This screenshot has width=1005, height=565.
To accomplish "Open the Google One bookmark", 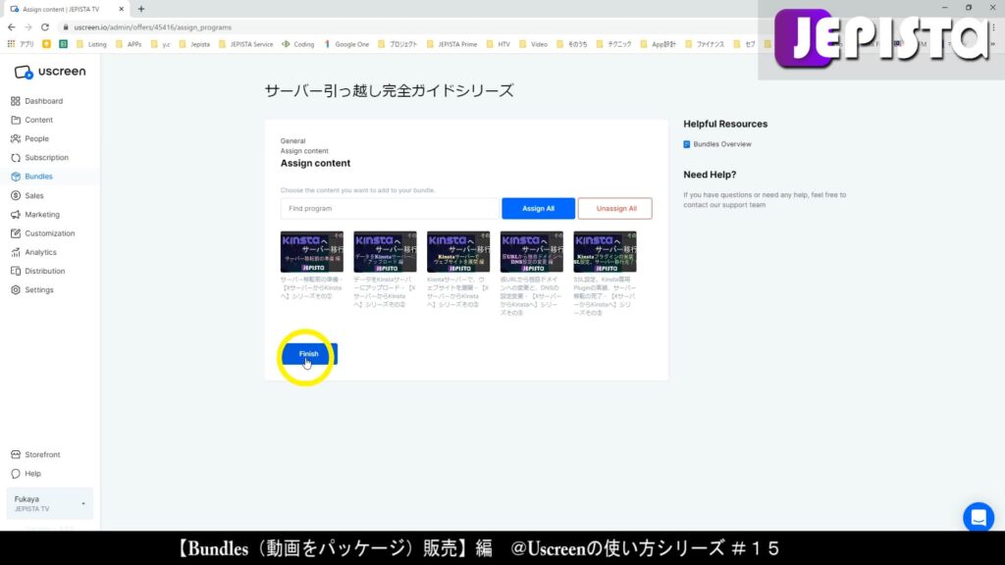I will tap(346, 44).
